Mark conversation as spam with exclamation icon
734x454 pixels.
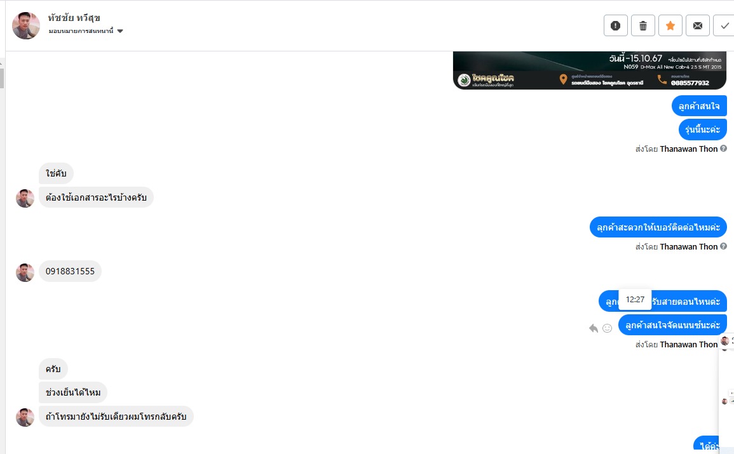[616, 25]
